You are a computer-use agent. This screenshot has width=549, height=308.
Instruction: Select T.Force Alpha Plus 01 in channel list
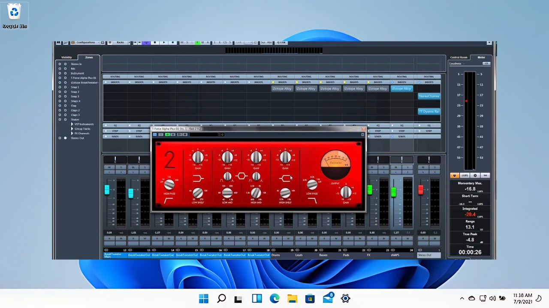pos(83,78)
